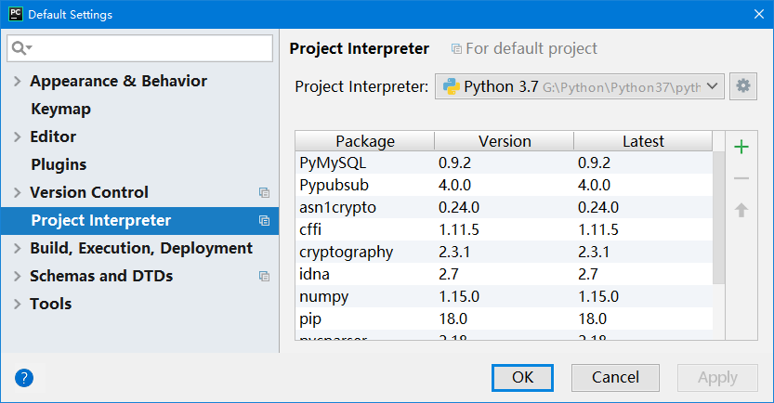This screenshot has width=774, height=403.
Task: Click asn1crypto's latest version 0.24.0
Action: [598, 207]
